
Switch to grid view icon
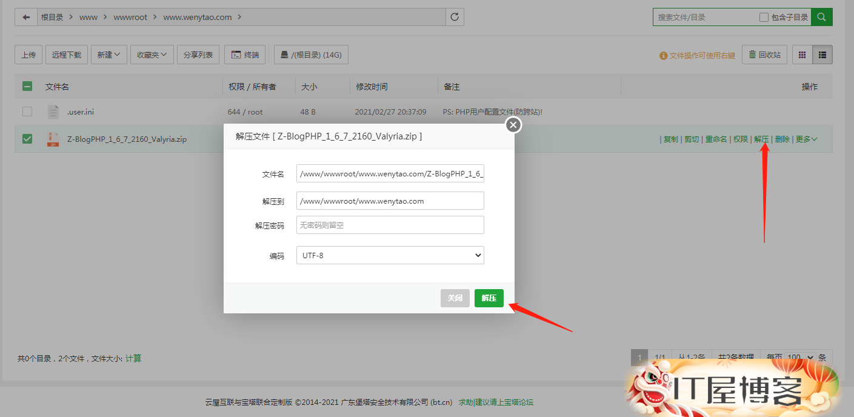coord(802,55)
